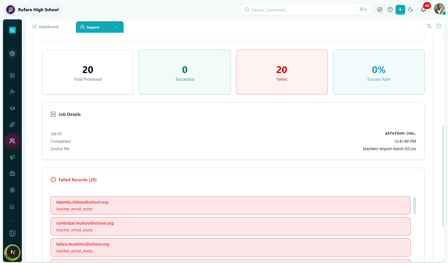Click the Job ID value a5fef644-244…
The image size is (448, 263).
click(400, 134)
